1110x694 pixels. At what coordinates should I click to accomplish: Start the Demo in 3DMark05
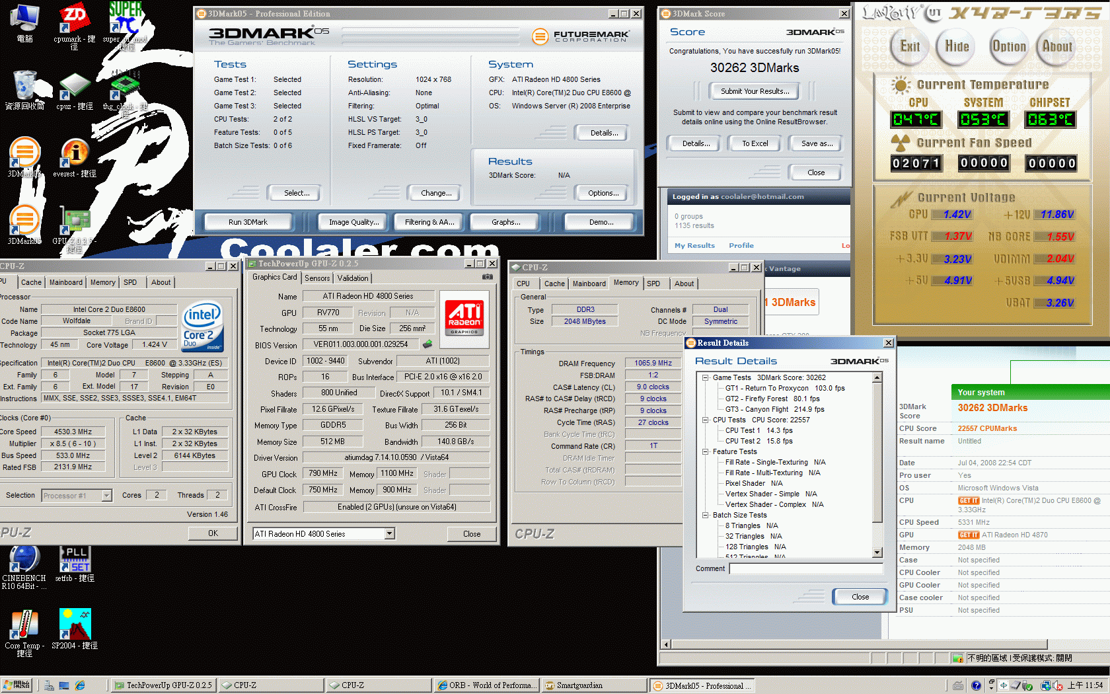click(x=601, y=222)
